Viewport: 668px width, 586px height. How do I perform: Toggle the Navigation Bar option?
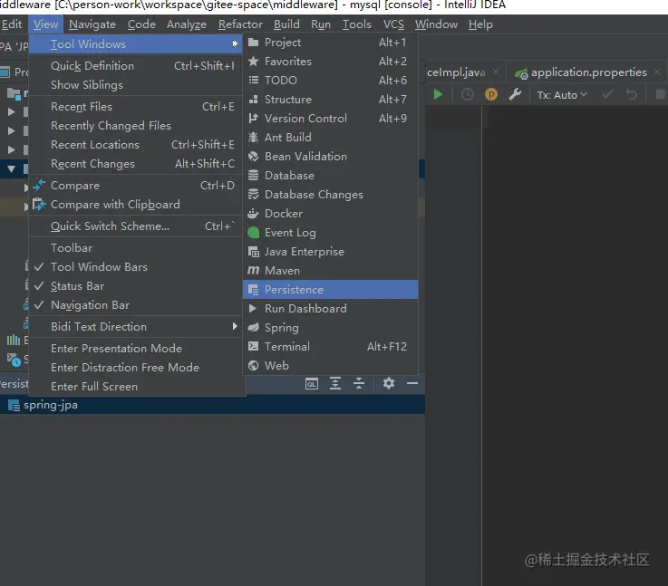[137, 305]
